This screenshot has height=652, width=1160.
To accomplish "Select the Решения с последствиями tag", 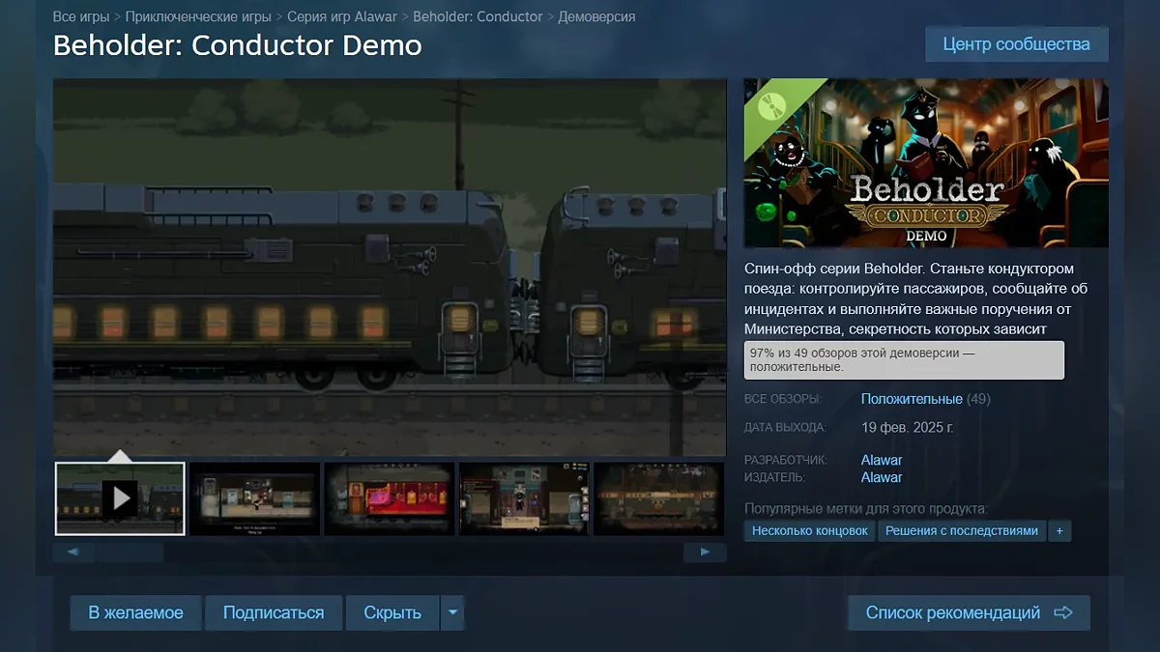I will (x=962, y=530).
